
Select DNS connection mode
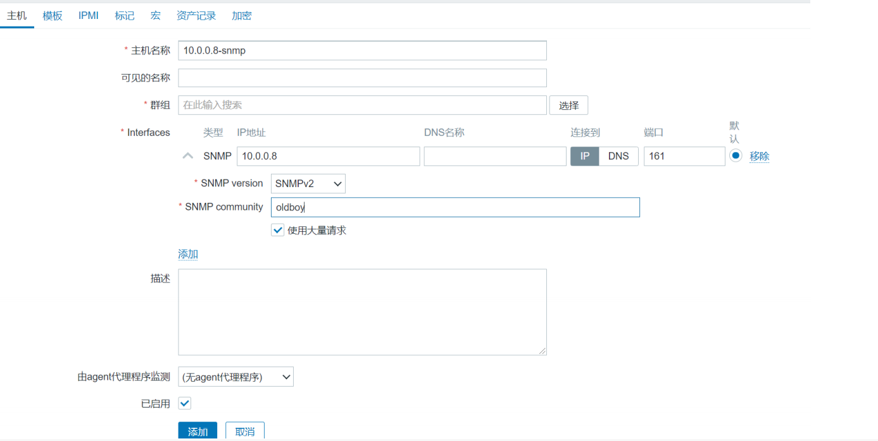click(x=618, y=156)
